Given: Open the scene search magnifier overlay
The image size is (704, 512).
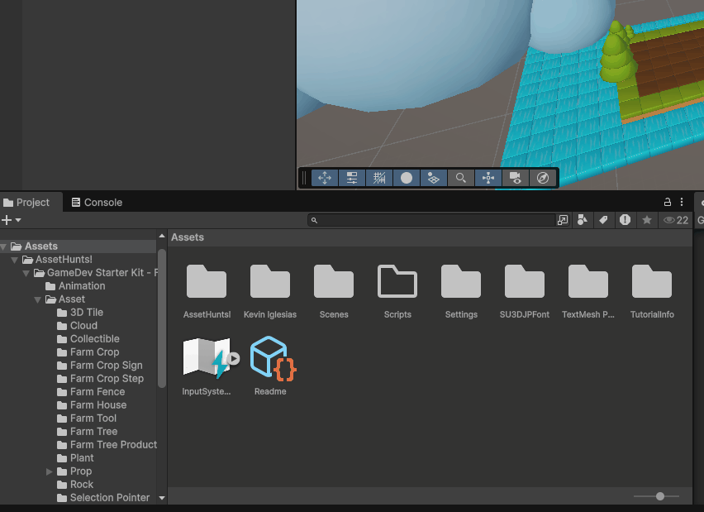Looking at the screenshot, I should pos(461,178).
